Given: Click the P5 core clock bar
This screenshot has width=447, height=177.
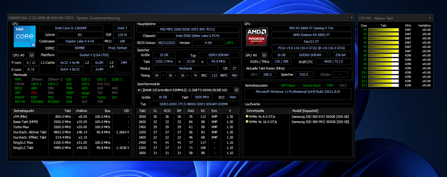Looking at the screenshot, I should click(384, 51).
